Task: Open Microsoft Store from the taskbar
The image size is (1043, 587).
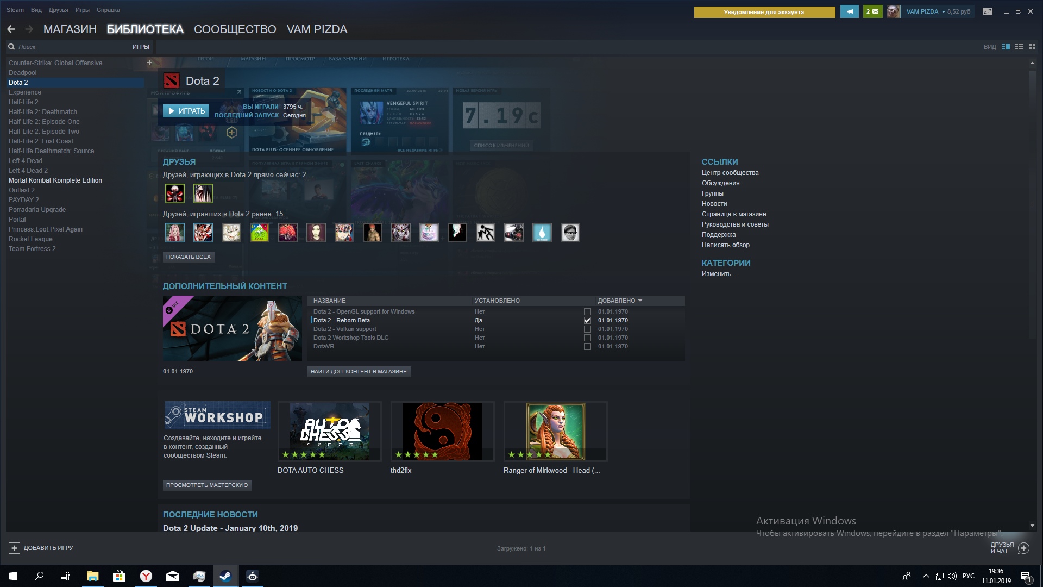Action: pyautogui.click(x=119, y=576)
